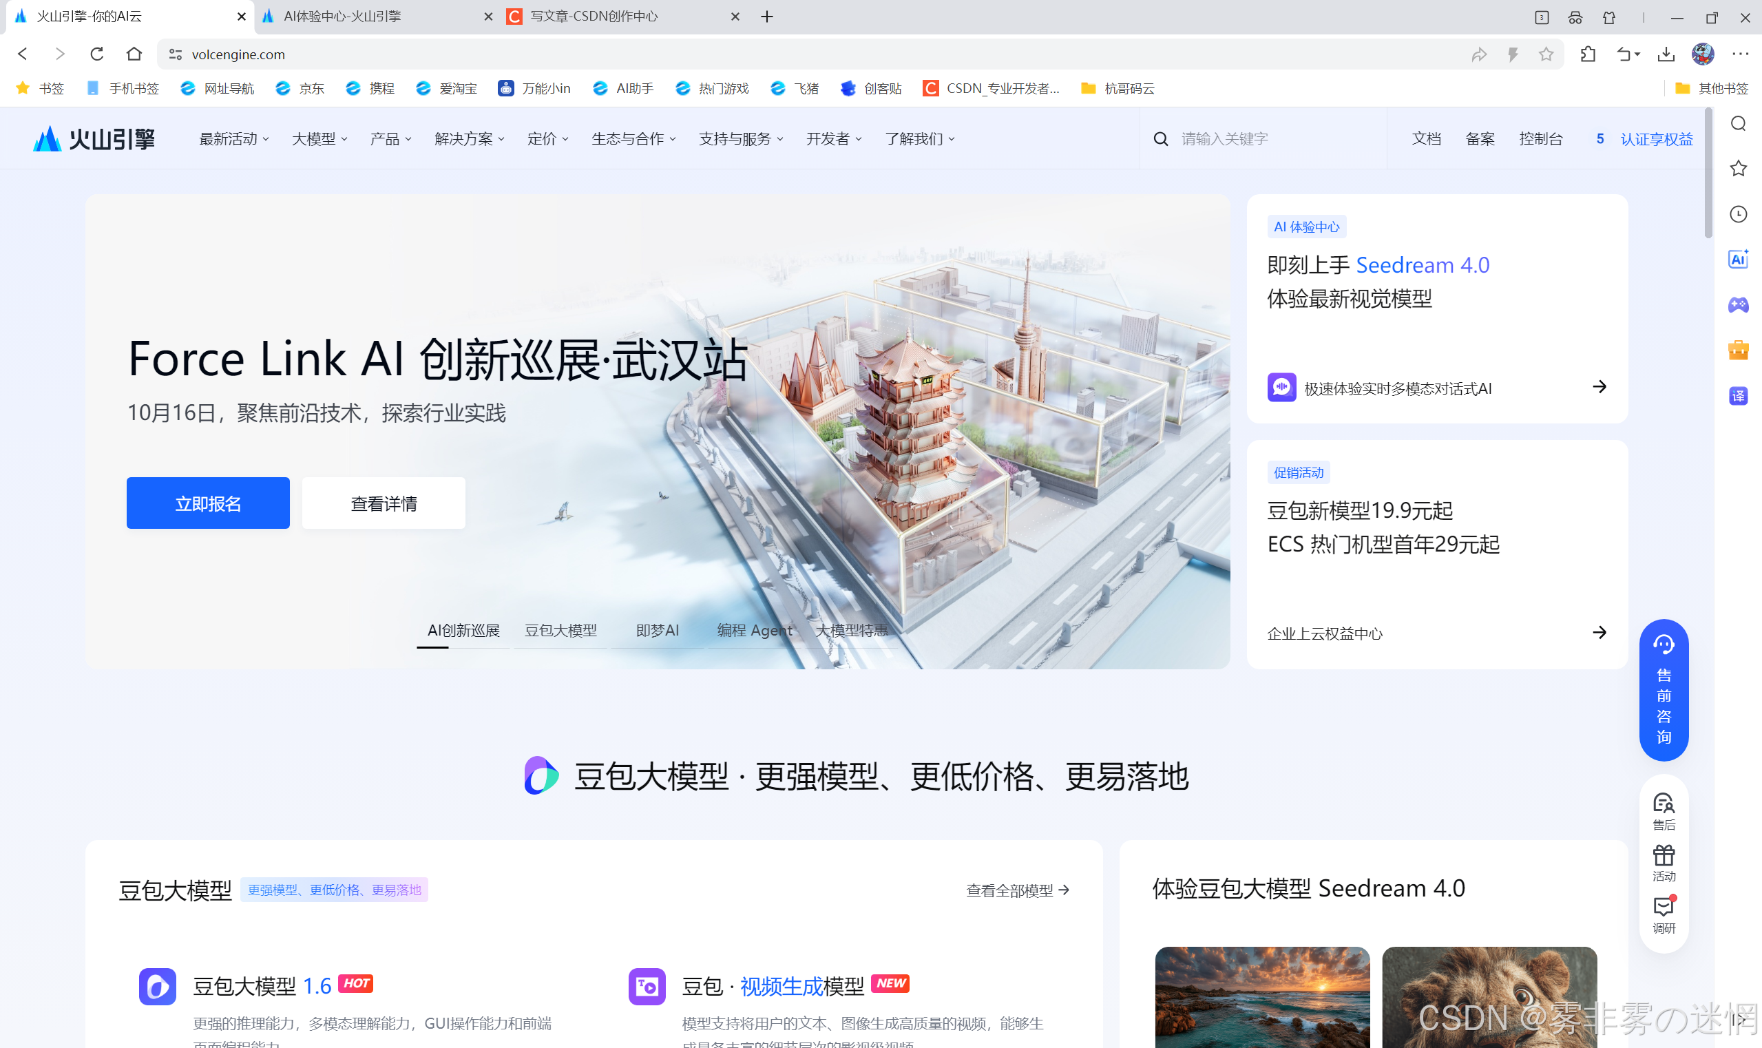This screenshot has height=1048, width=1762.
Task: Open the sidebar history clock icon
Action: coord(1738,214)
